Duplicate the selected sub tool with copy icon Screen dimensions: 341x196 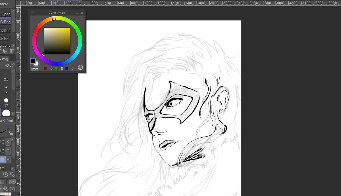pyautogui.click(x=6, y=51)
